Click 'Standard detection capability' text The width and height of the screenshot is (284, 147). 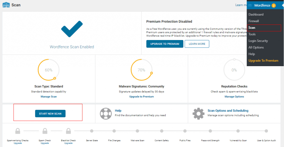(x=49, y=92)
